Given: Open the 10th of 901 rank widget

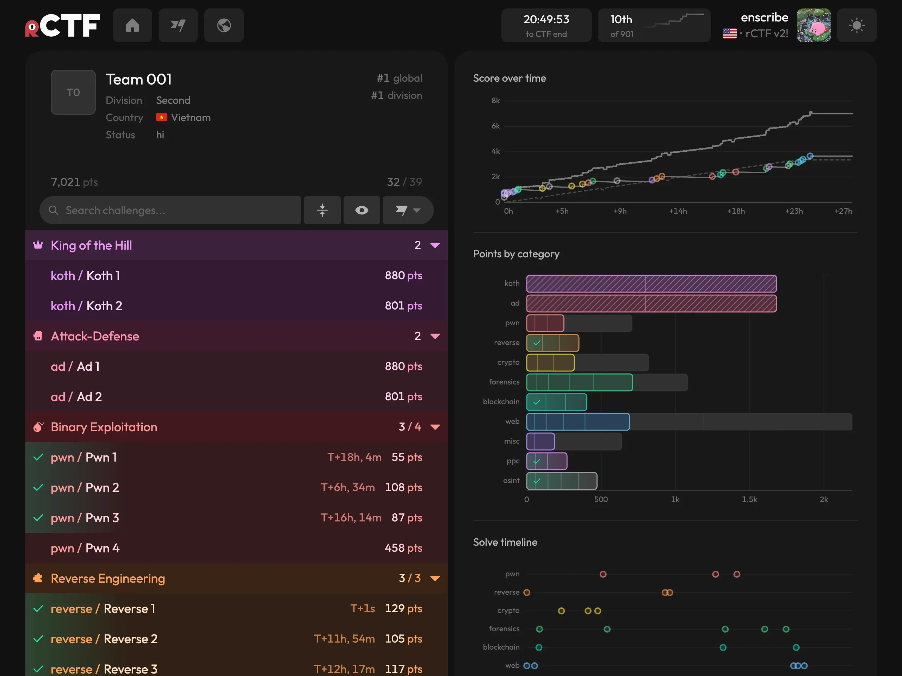Looking at the screenshot, I should click(x=654, y=25).
